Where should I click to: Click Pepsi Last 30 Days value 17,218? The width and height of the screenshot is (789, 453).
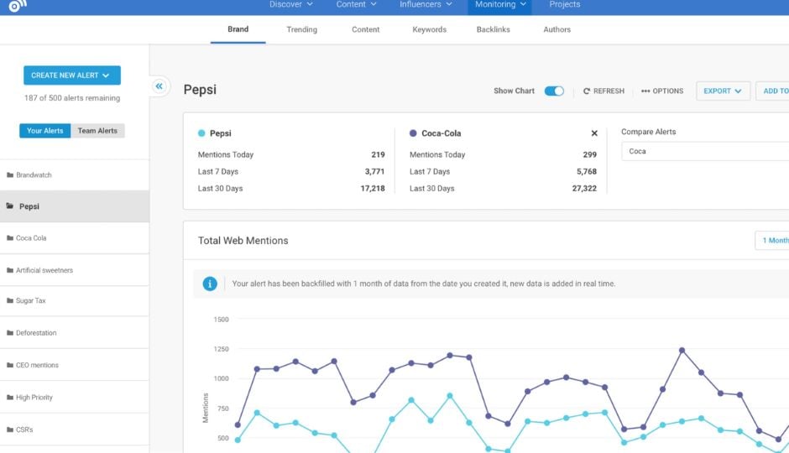coord(373,189)
